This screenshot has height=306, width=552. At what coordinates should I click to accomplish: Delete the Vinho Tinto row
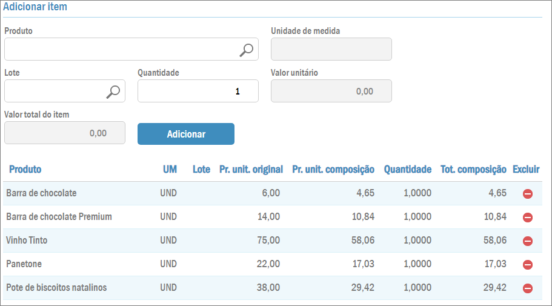tap(527, 241)
